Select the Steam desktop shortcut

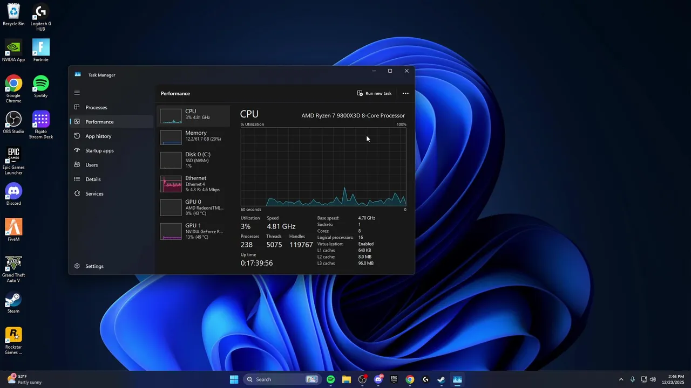[x=13, y=302]
